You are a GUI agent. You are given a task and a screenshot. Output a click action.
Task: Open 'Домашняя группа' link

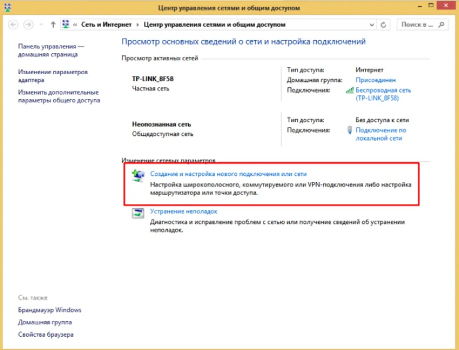point(45,322)
